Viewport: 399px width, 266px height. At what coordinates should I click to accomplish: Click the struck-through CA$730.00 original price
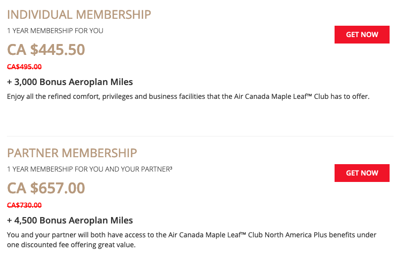[24, 205]
